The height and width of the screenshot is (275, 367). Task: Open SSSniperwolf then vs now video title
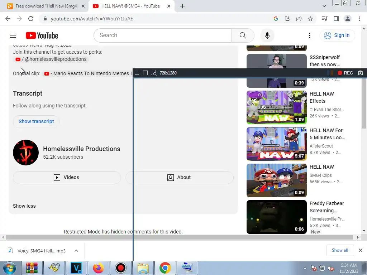[x=325, y=61]
